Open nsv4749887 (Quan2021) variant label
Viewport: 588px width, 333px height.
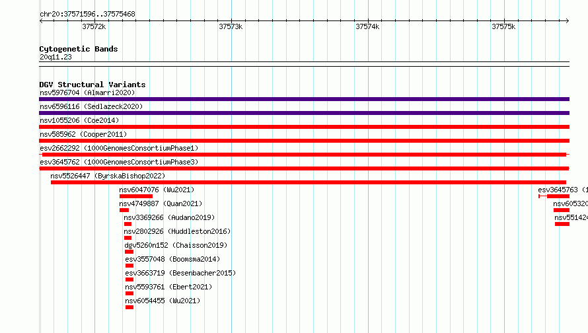tap(161, 203)
